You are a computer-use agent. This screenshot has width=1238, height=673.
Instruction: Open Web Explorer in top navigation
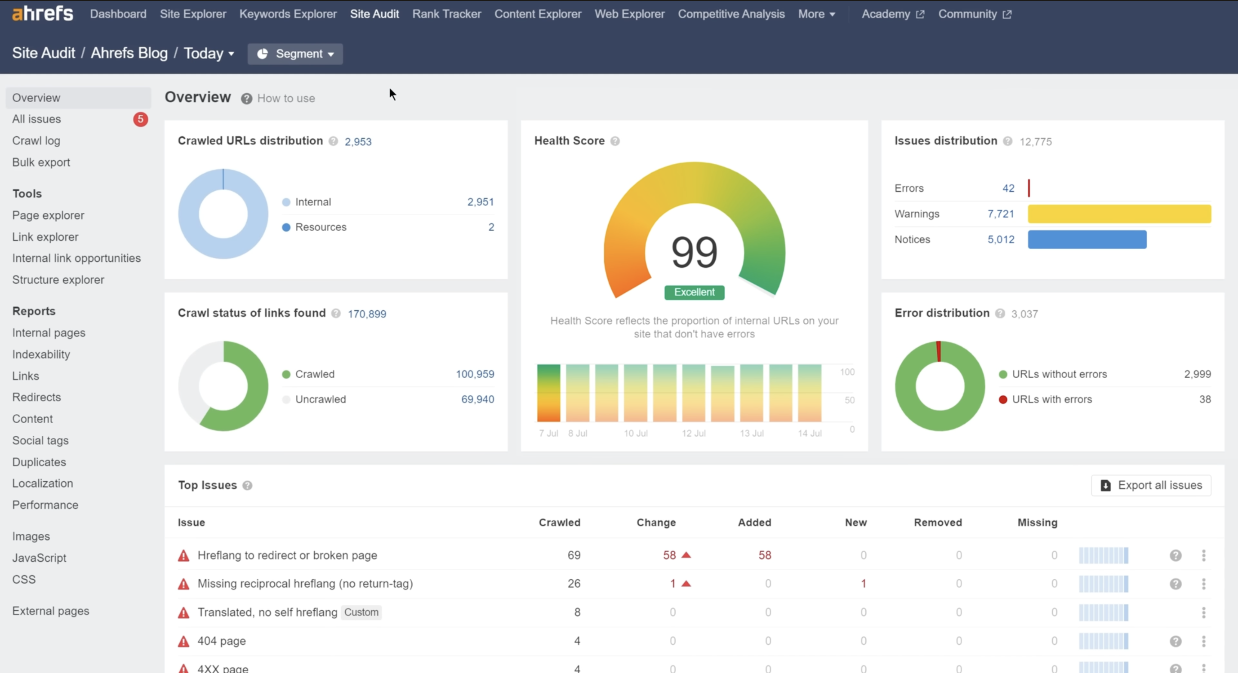coord(630,14)
